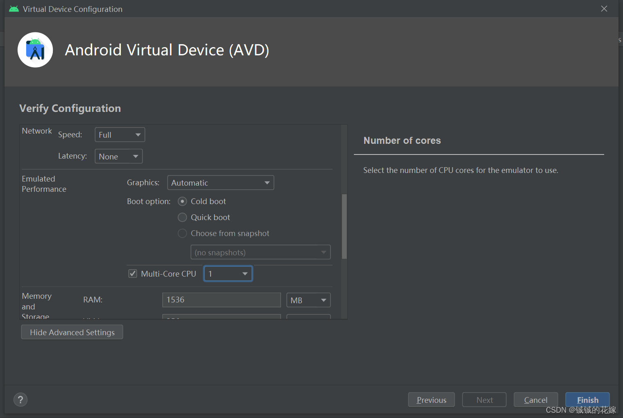The height and width of the screenshot is (418, 623).
Task: Click the settings panel vertical scrollbar thumb
Action: [x=344, y=227]
